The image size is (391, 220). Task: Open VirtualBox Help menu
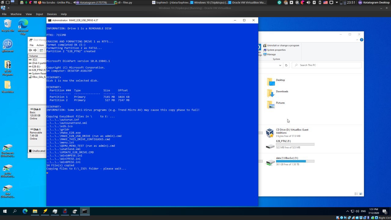pyautogui.click(x=64, y=14)
